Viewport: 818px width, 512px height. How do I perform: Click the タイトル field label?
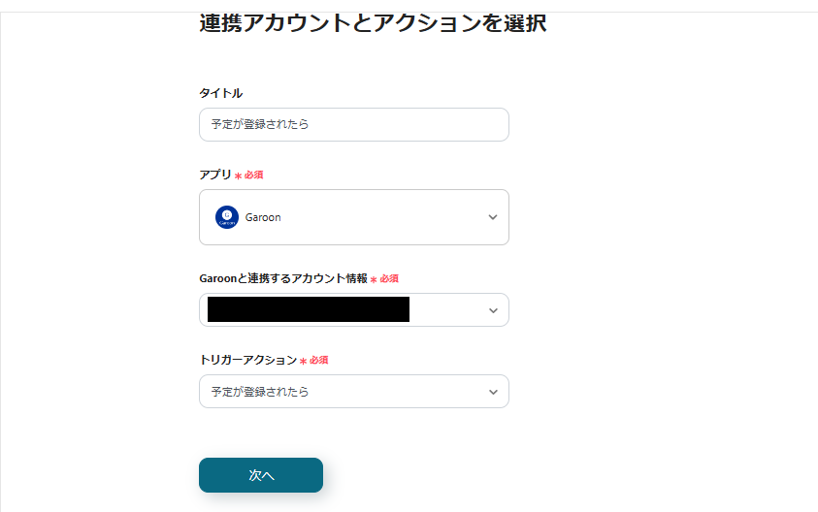point(220,93)
